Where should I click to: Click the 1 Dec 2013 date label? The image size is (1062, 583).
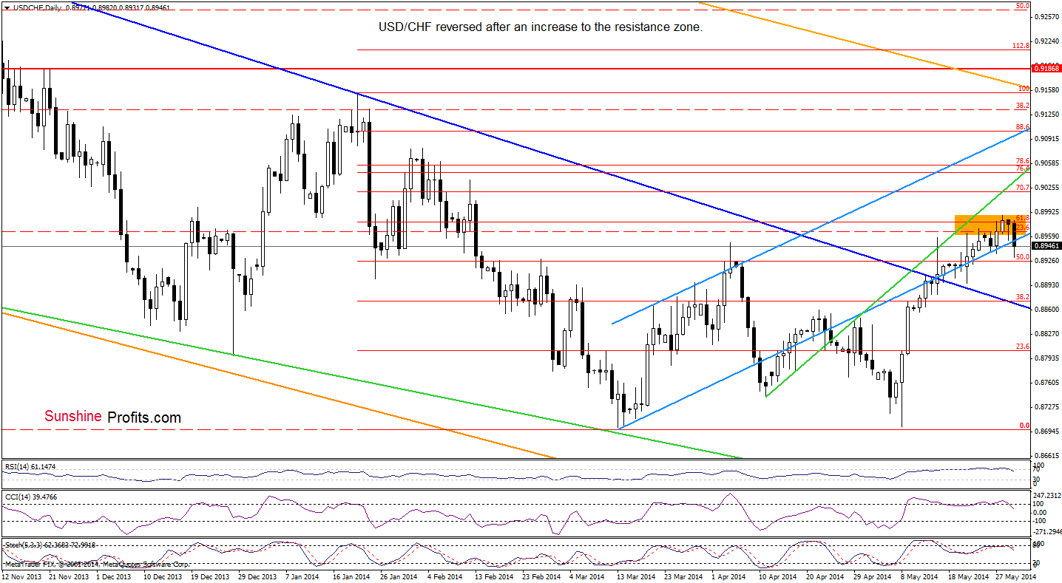115,576
